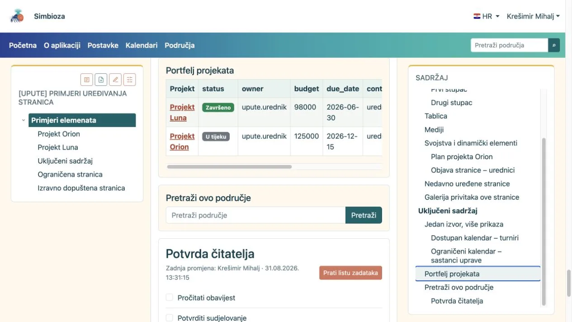Click 'Prati listu zadataka' button
Viewport: 572px width, 322px height.
tap(350, 273)
